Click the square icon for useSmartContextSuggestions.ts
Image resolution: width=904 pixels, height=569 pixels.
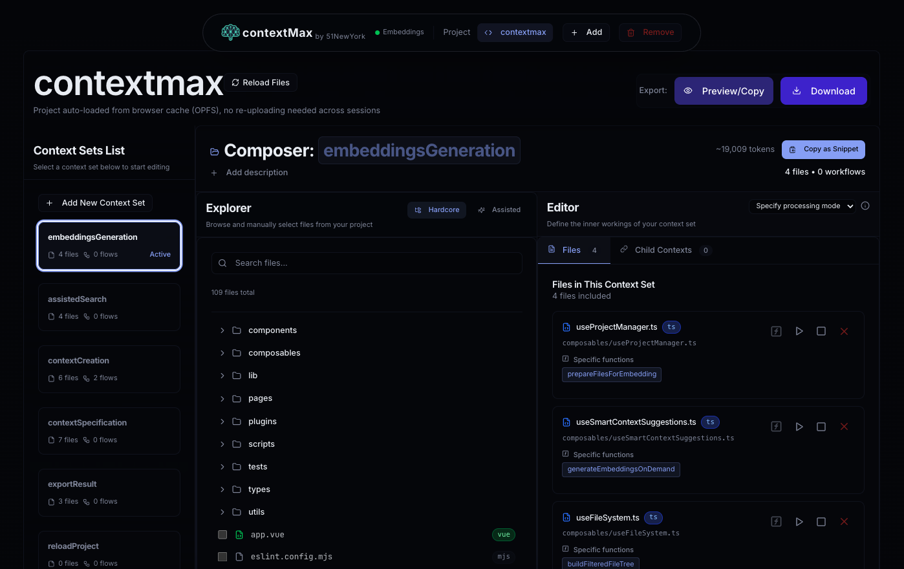(x=821, y=427)
